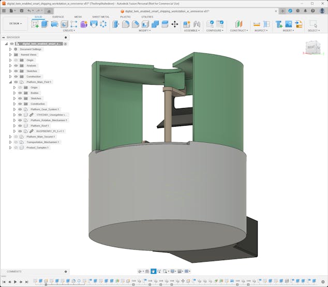Viewport: 328px width, 287px height.
Task: Open the MODIFY menu
Action: coord(144,31)
